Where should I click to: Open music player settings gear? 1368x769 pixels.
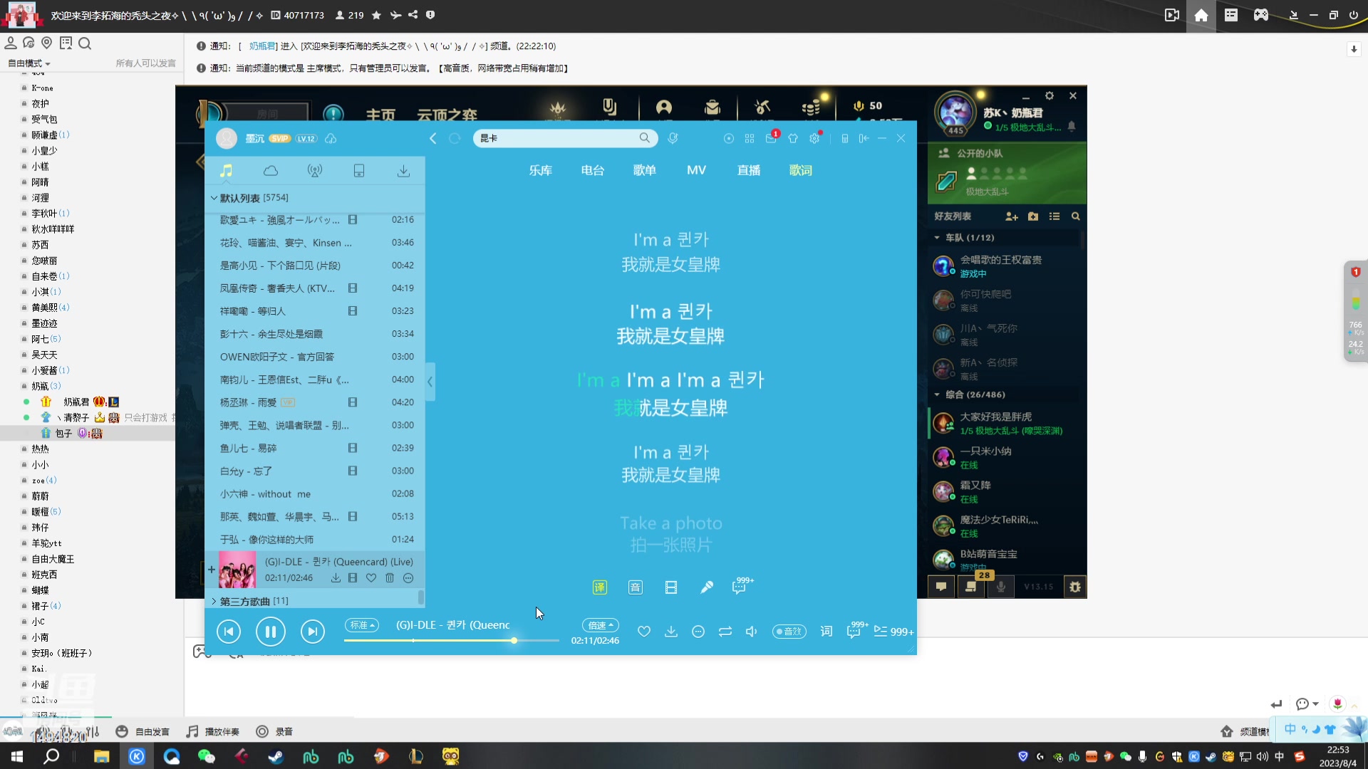coord(814,138)
